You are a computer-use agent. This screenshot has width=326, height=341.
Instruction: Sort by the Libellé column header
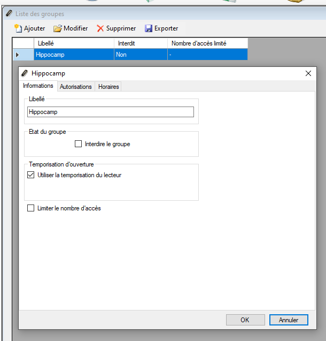(73, 43)
